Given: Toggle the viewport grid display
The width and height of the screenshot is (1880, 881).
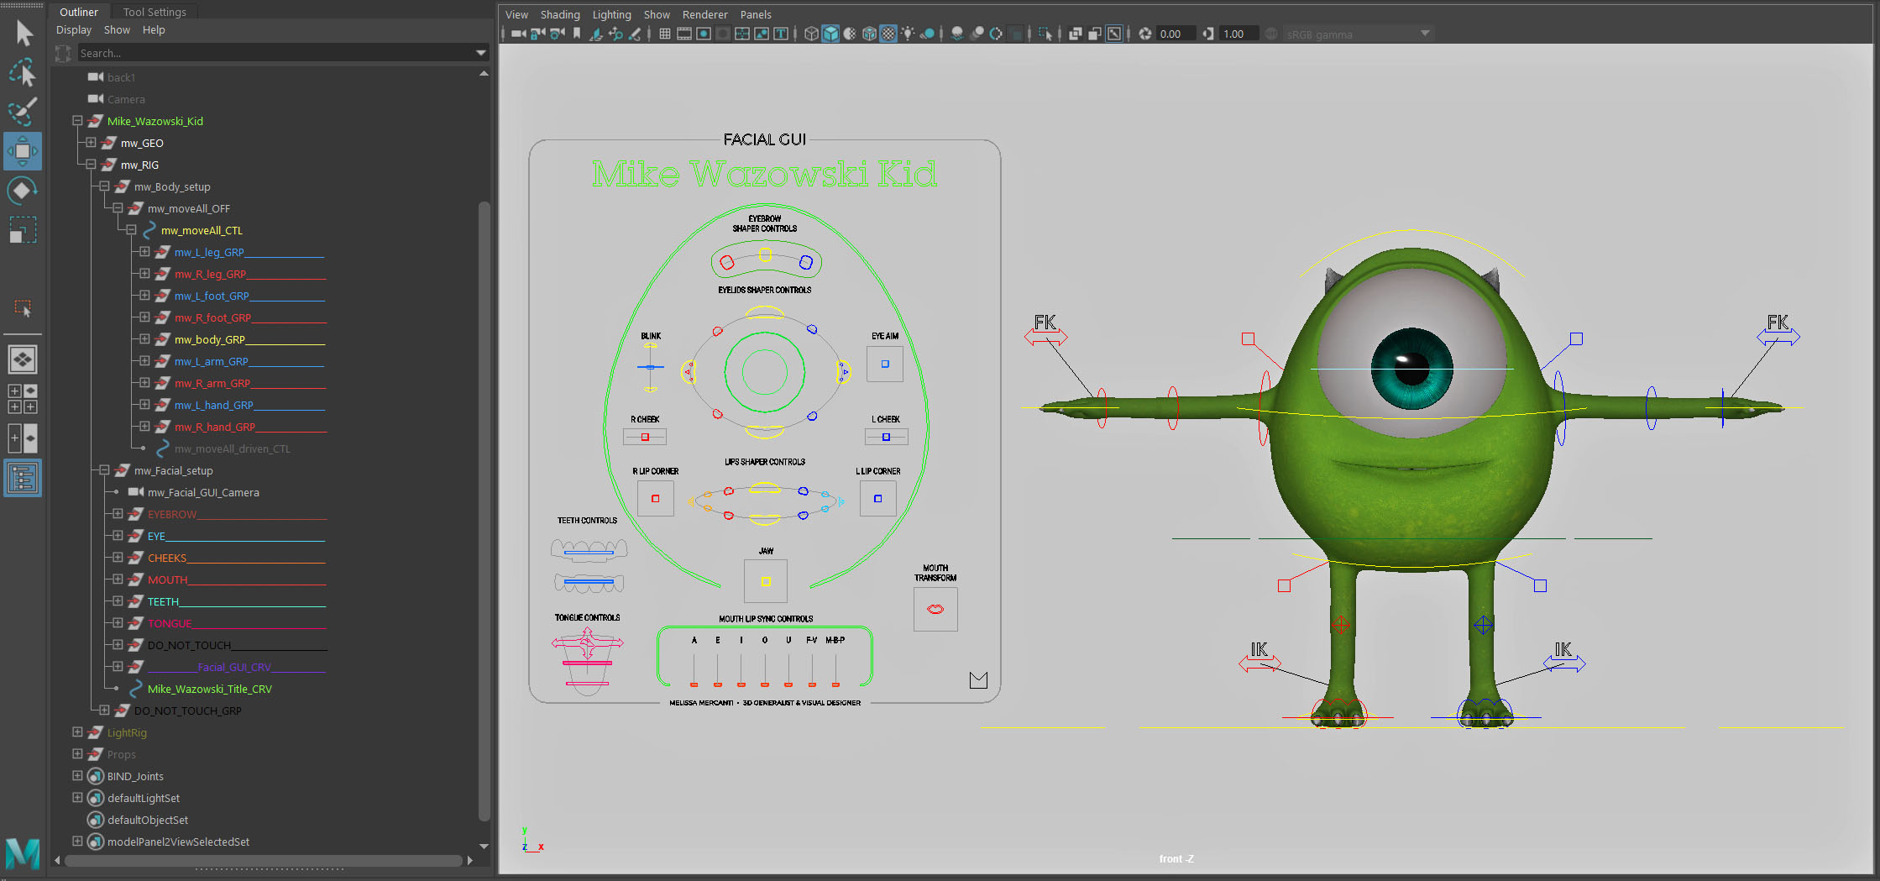Looking at the screenshot, I should [664, 34].
